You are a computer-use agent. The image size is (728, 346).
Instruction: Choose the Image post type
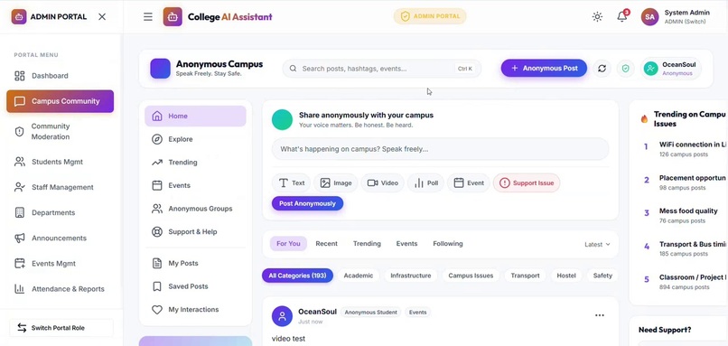(336, 183)
